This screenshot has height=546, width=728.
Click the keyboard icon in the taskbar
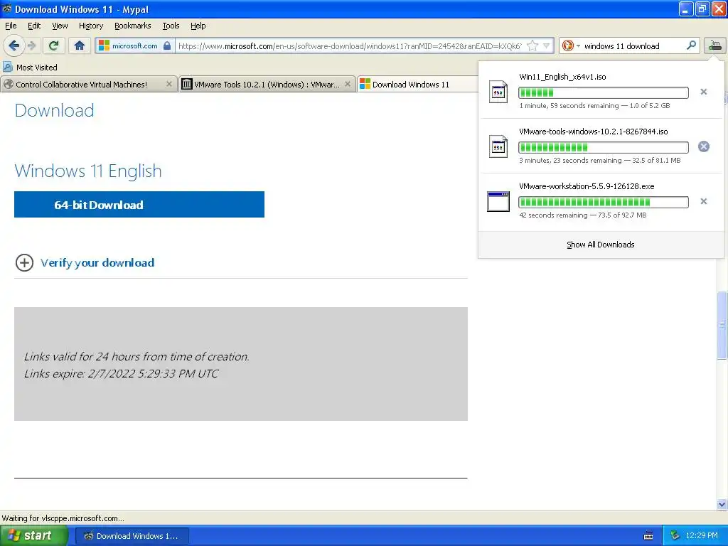click(648, 536)
